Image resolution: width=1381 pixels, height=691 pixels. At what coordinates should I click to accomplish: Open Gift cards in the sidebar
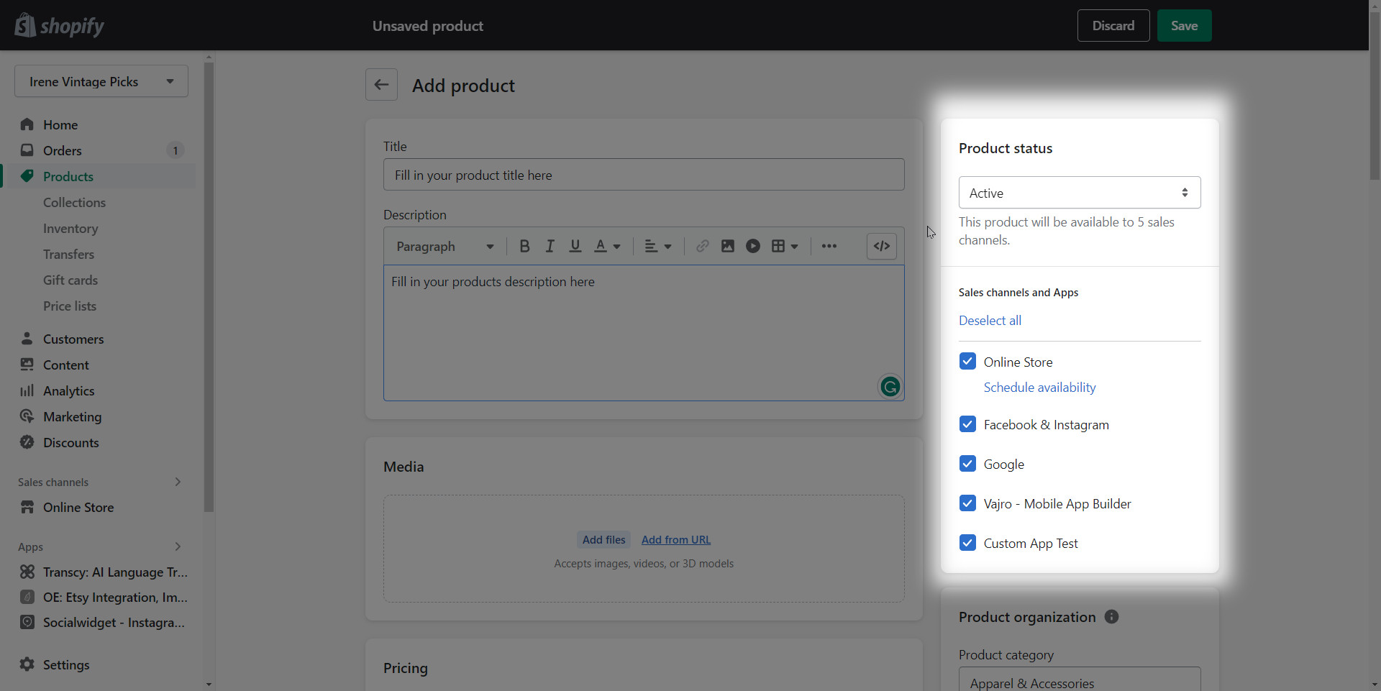[x=70, y=280]
